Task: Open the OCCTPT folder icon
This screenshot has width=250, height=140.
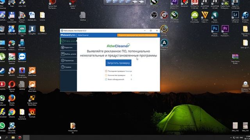Action: point(42,30)
